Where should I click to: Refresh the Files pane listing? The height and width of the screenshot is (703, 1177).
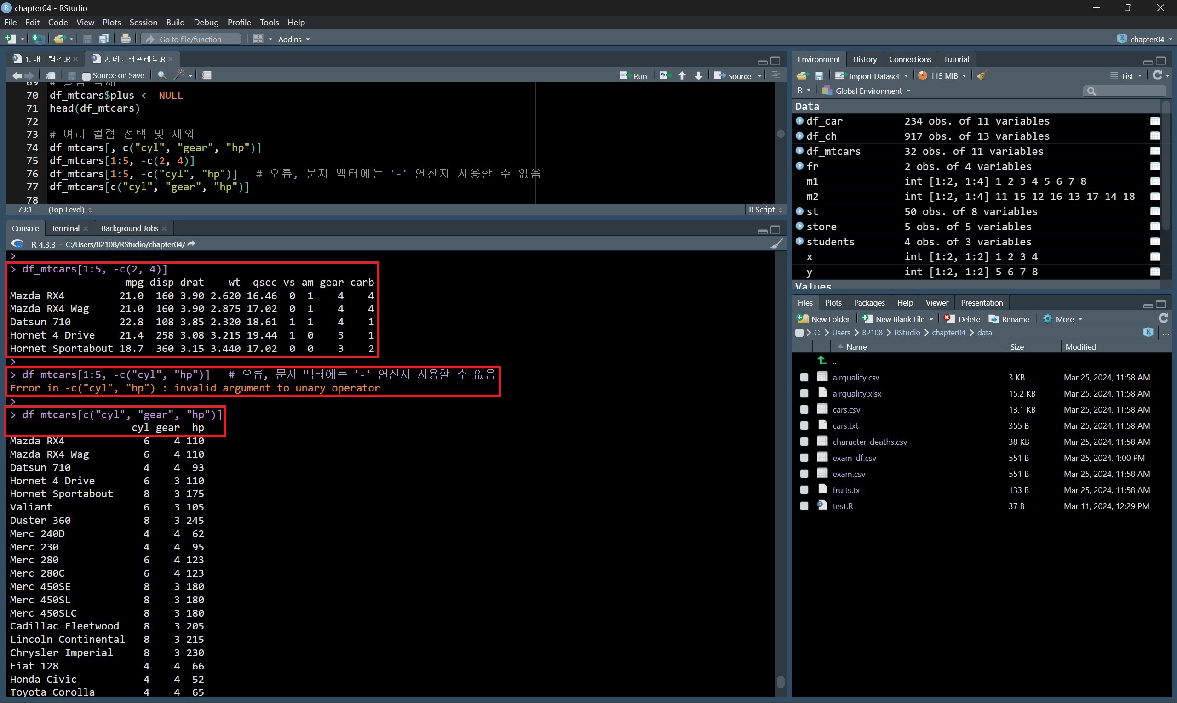pos(1163,318)
